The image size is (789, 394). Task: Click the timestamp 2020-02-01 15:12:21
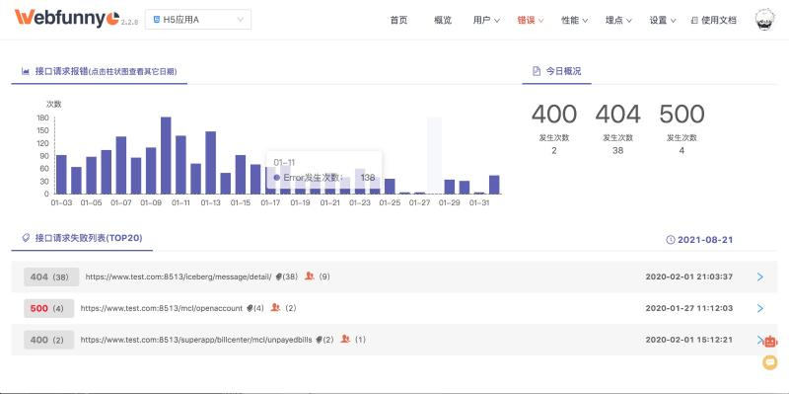[x=688, y=340]
